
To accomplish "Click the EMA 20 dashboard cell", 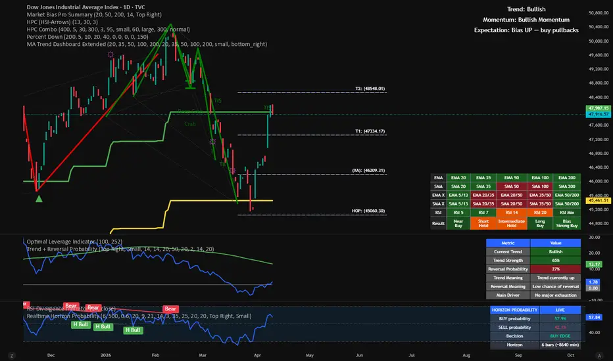I will tap(458, 178).
